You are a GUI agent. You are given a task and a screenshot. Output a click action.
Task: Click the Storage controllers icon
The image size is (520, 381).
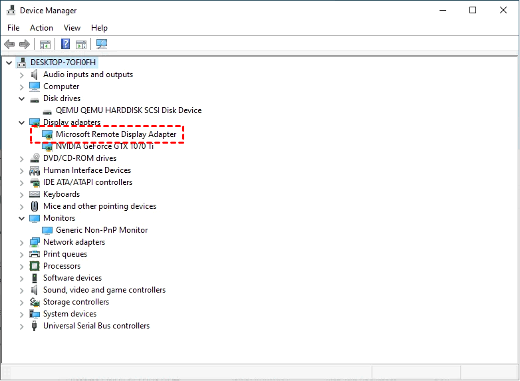point(35,302)
